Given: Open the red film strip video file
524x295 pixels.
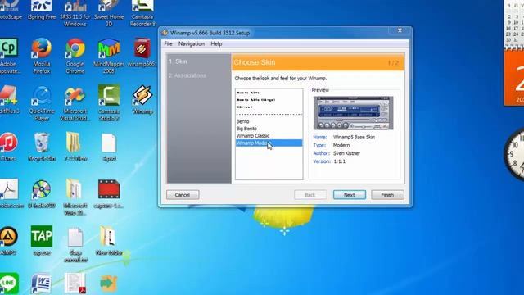Looking at the screenshot, I should 109,193.
